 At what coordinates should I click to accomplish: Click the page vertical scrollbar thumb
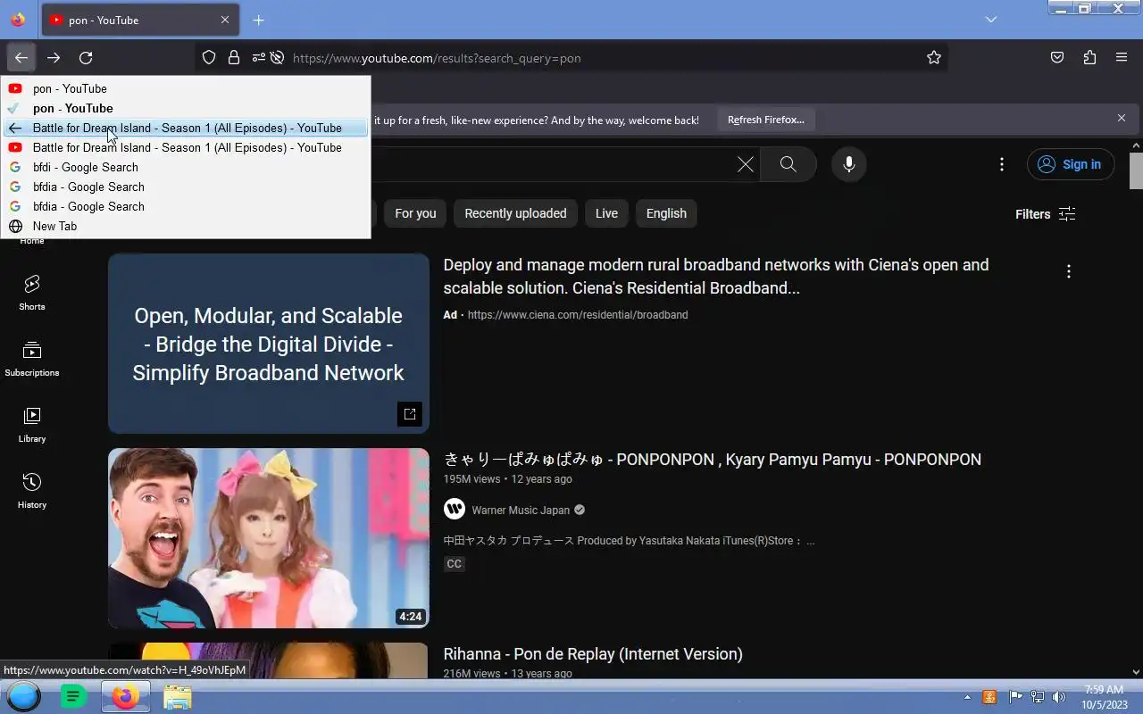(x=1136, y=170)
